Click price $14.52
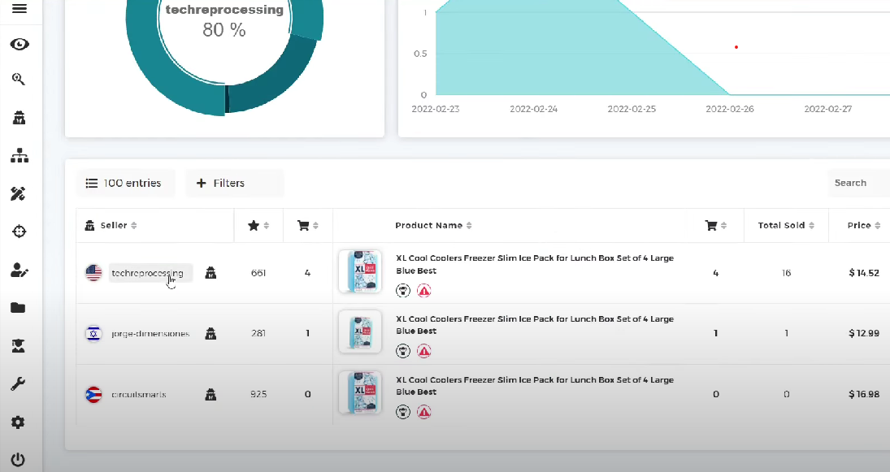The width and height of the screenshot is (890, 472). (864, 273)
